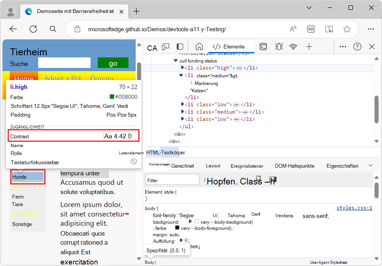Click the web page scrollbar up arrow
The image size is (382, 266).
coord(139,45)
